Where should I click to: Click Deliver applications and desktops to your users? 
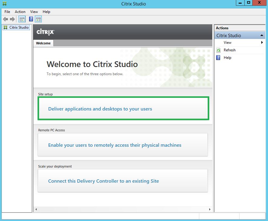pyautogui.click(x=100, y=109)
